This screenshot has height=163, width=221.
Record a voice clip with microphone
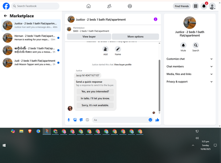[69, 120]
